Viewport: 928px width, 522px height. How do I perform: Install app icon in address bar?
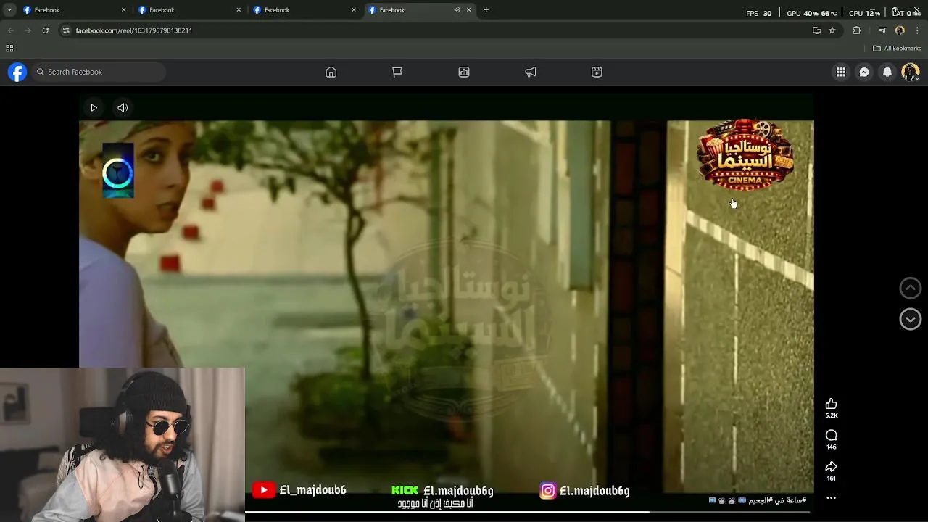[816, 30]
